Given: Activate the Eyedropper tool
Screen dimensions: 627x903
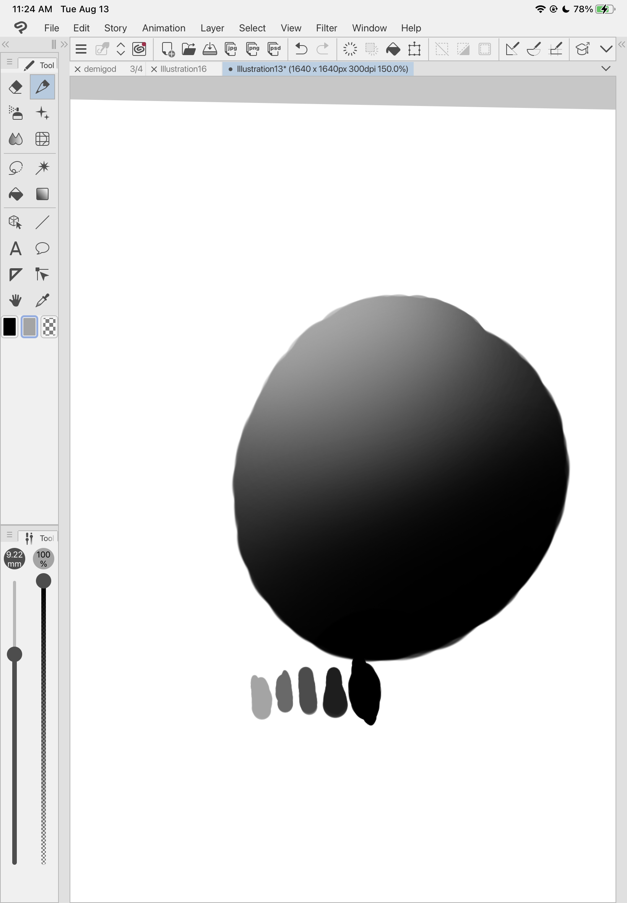Looking at the screenshot, I should coord(42,301).
